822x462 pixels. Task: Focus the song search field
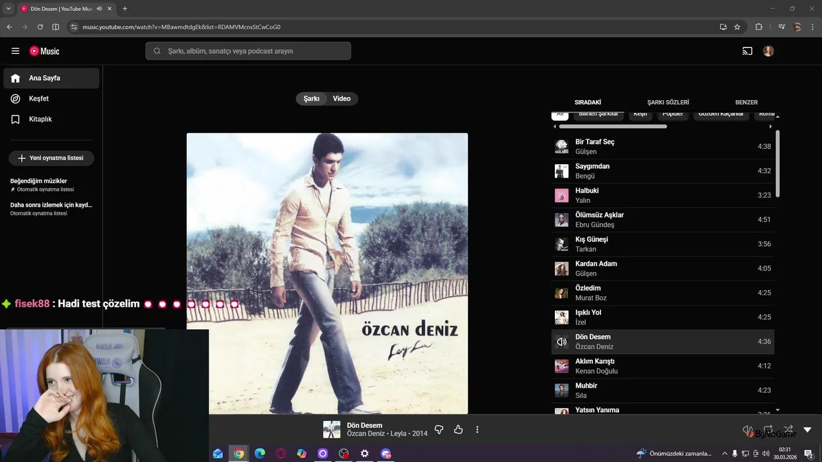click(248, 51)
